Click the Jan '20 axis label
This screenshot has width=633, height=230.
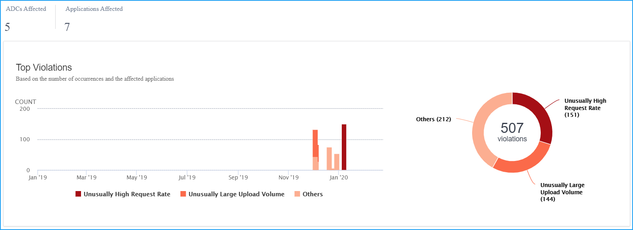(x=339, y=177)
